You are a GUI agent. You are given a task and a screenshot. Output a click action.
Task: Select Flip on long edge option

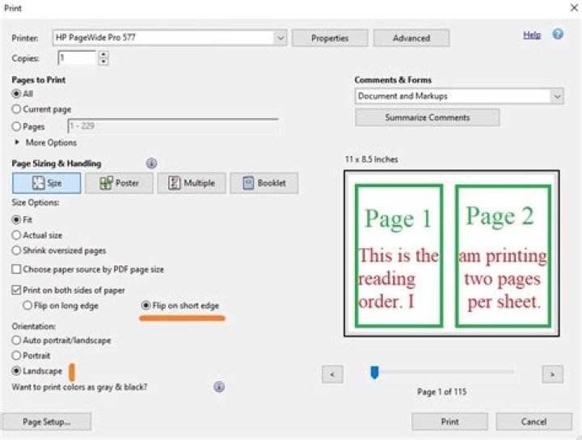tap(27, 306)
